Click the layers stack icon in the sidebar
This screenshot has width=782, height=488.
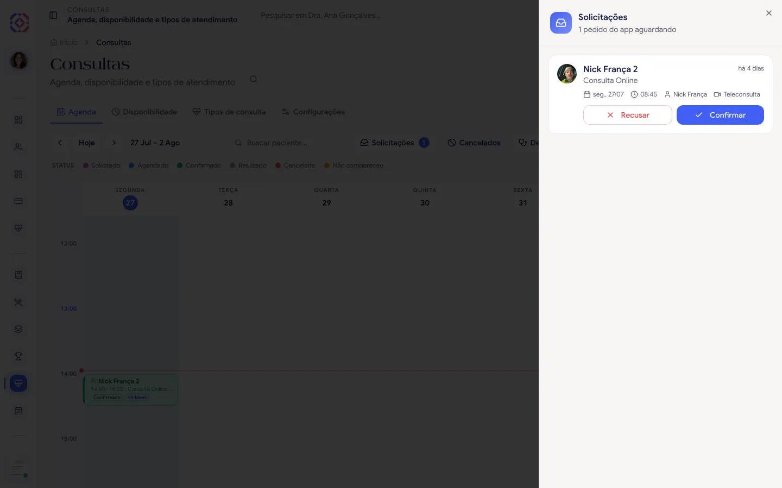click(18, 329)
